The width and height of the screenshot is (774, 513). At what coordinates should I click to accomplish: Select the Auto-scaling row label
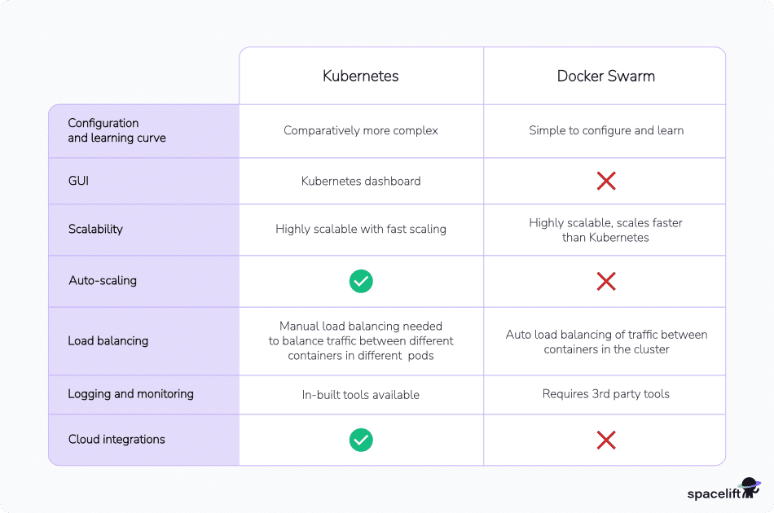click(x=103, y=281)
